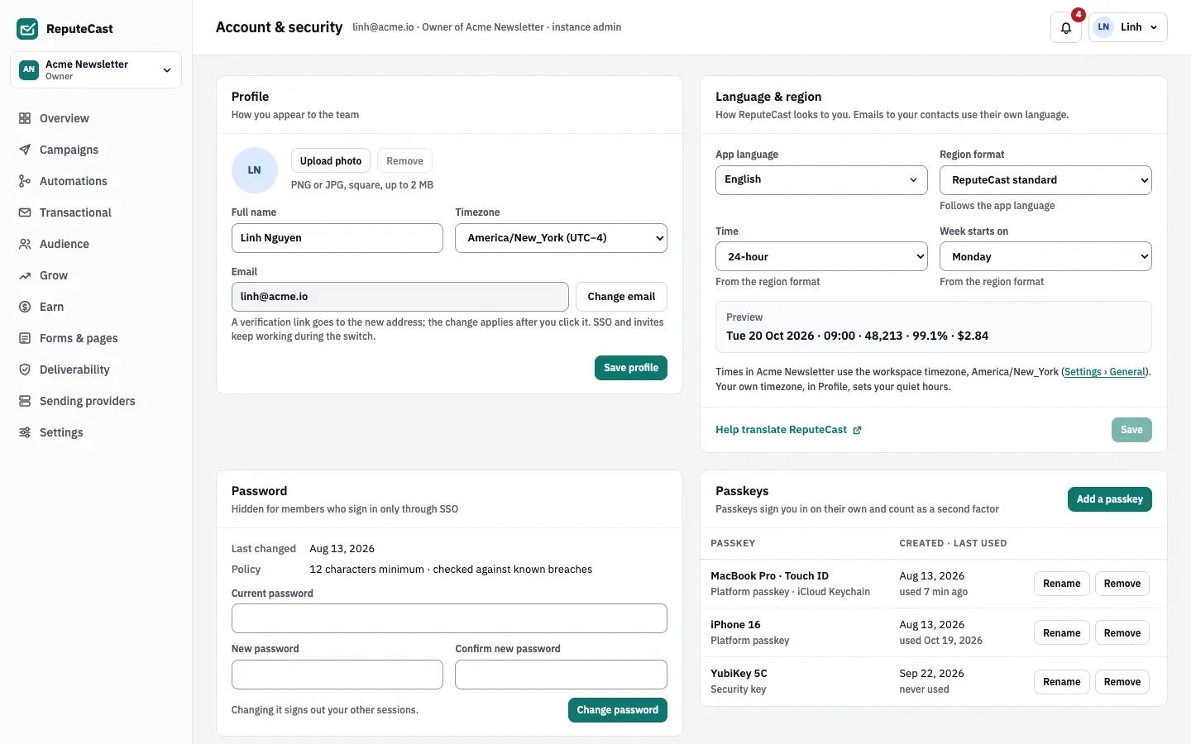Image resolution: width=1191 pixels, height=744 pixels.
Task: Click the external link icon beside Help translate
Action: 857,430
